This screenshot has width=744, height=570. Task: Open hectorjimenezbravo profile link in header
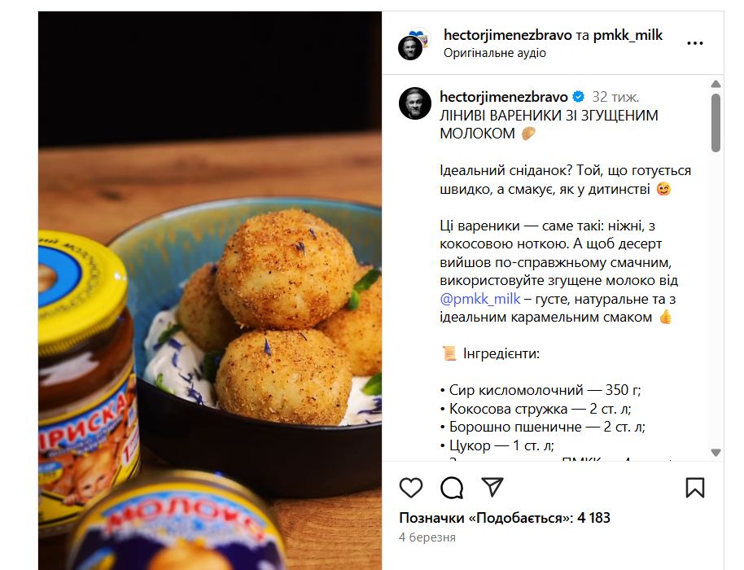pyautogui.click(x=508, y=35)
